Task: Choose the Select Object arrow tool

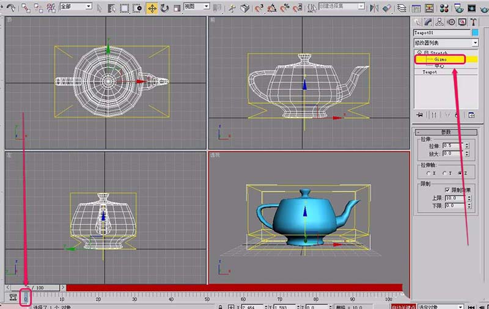Action: click(100, 8)
